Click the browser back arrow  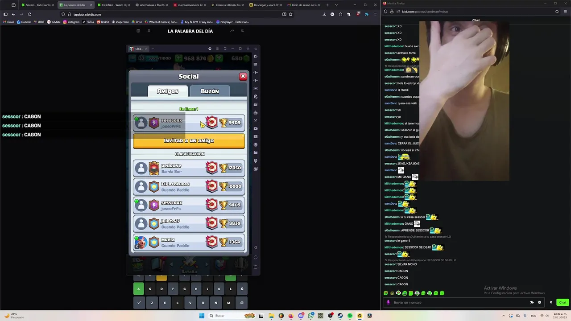point(13,14)
